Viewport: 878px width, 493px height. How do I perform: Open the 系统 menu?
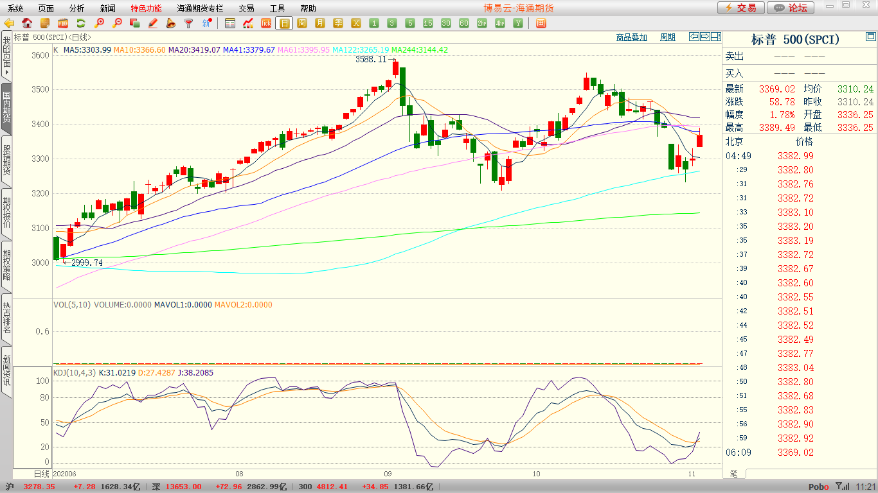15,8
